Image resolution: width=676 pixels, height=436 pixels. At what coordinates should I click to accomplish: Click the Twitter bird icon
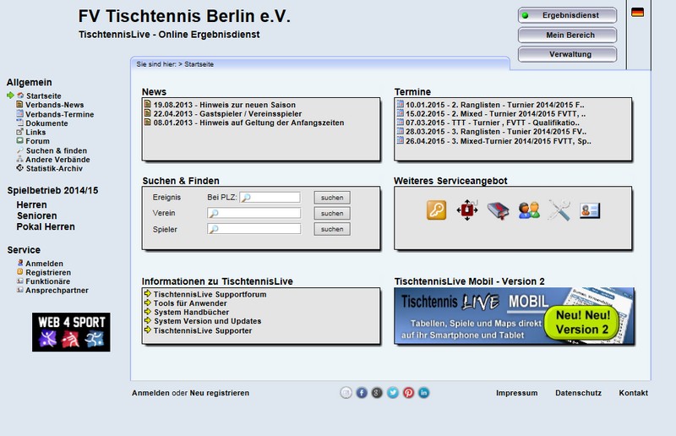click(393, 393)
